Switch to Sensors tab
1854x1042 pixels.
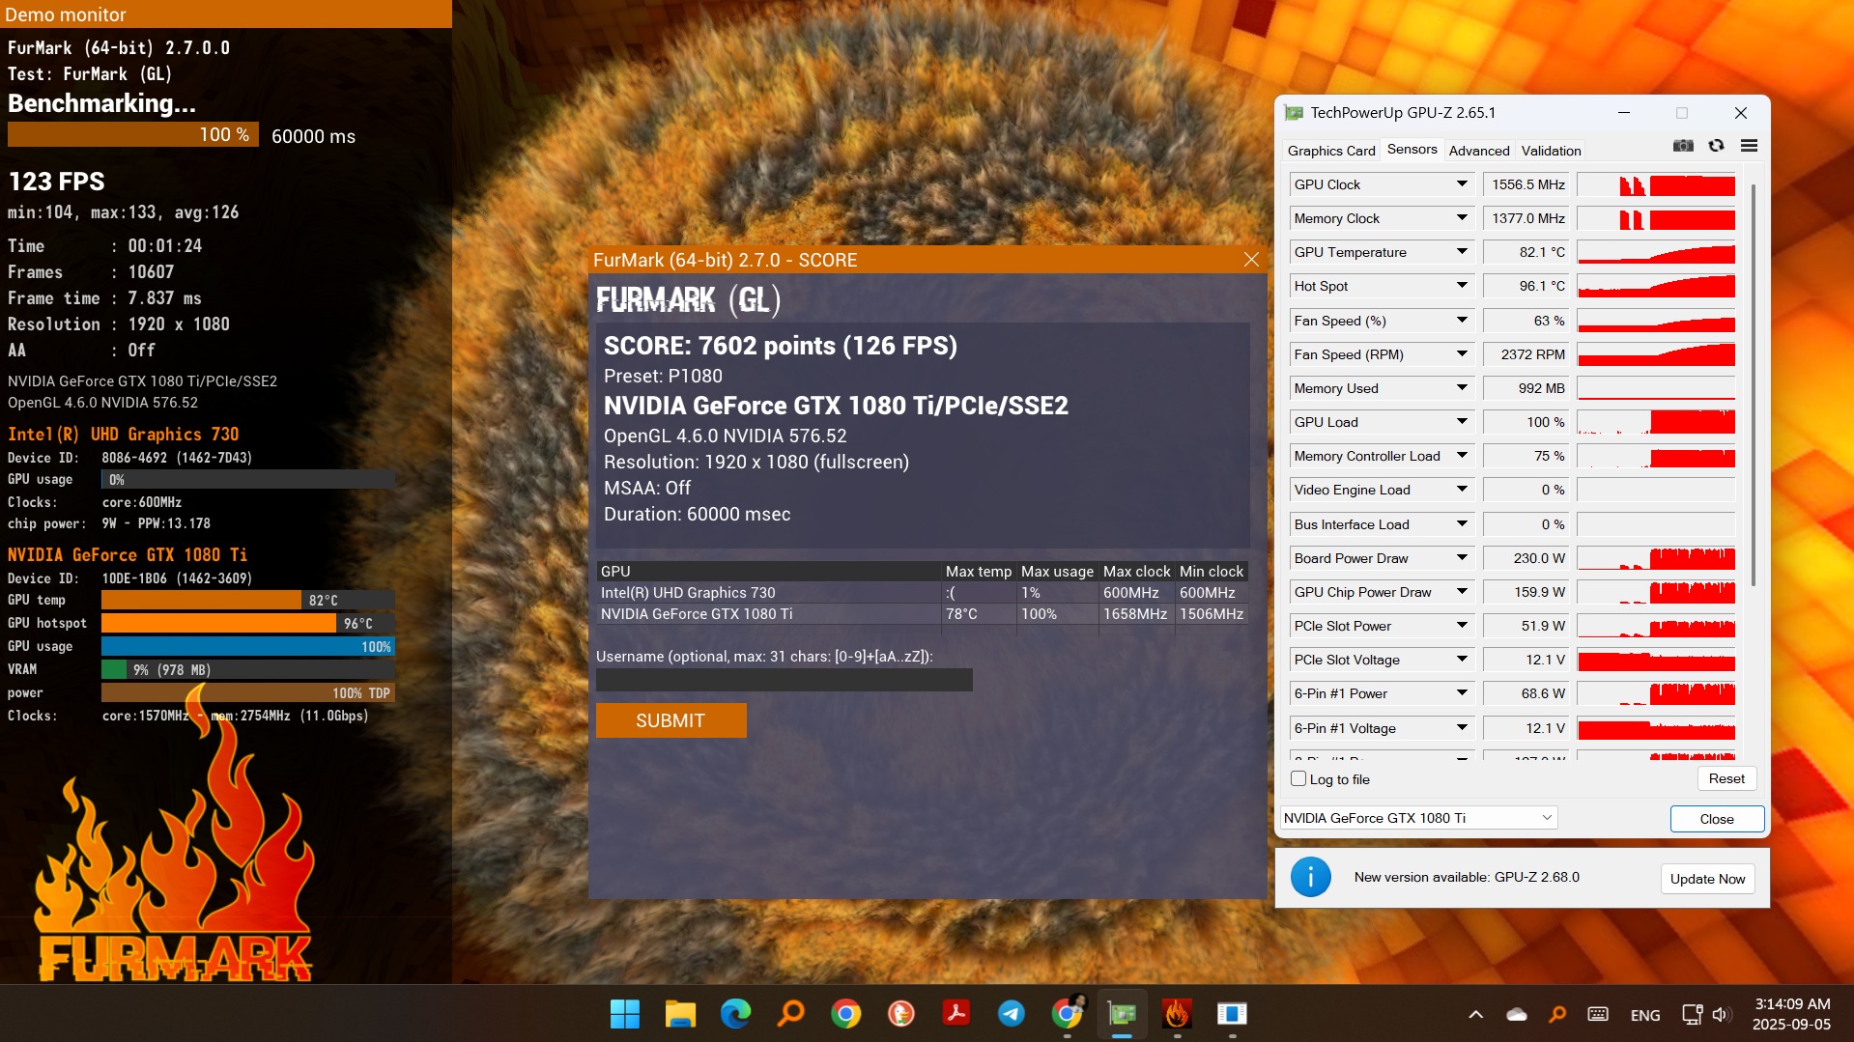coord(1412,150)
